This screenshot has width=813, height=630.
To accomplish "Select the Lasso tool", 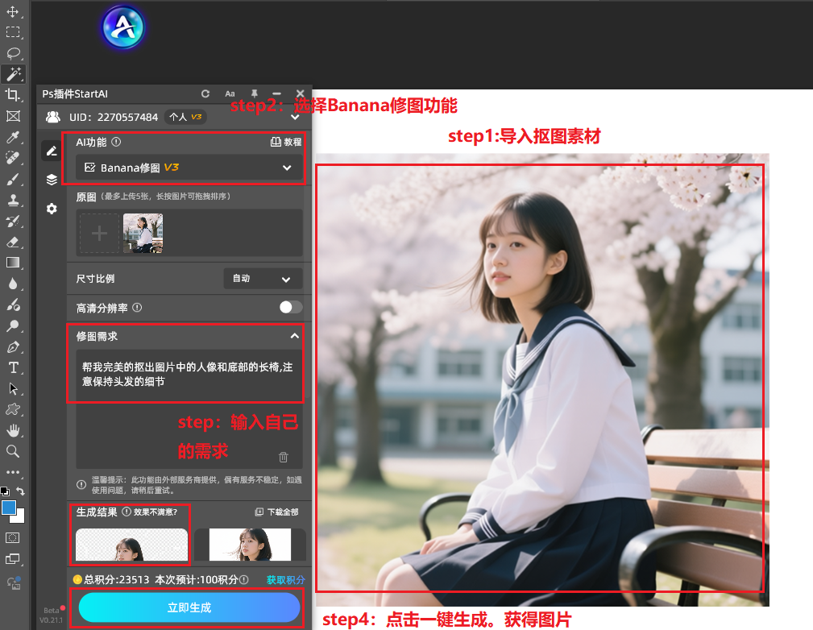I will click(12, 53).
